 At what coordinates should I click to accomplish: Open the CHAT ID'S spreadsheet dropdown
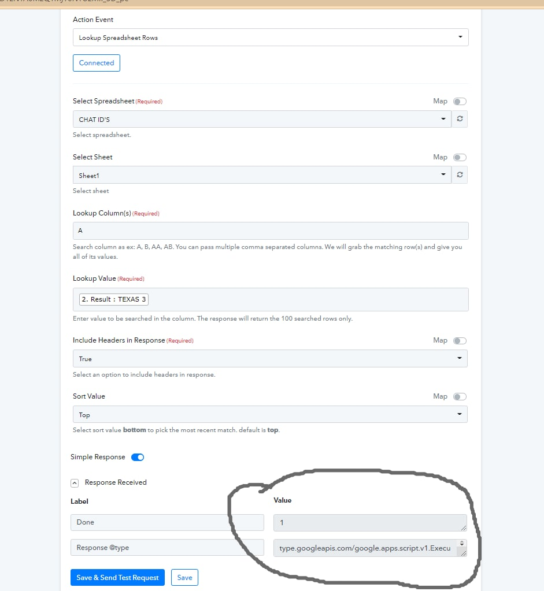pos(262,119)
